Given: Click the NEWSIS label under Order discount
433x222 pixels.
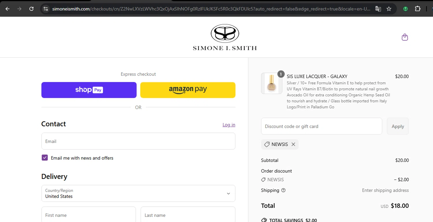Looking at the screenshot, I should [x=275, y=180].
